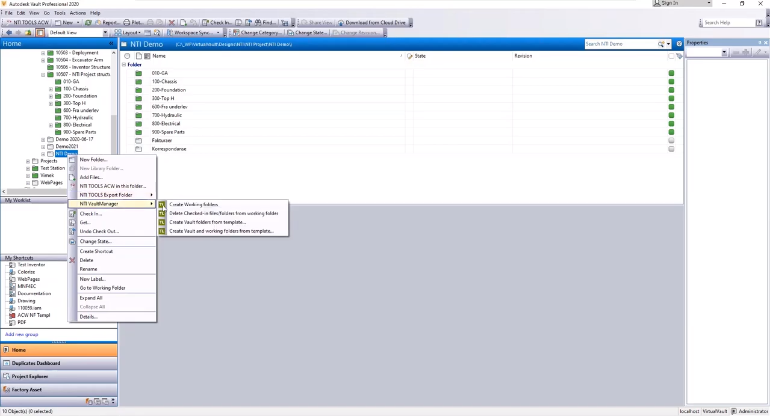
Task: Click the green status square for 900-Spare Parts
Action: click(671, 132)
